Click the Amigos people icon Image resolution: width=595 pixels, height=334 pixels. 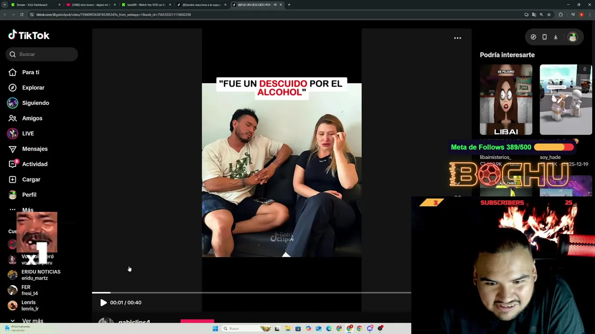13,118
